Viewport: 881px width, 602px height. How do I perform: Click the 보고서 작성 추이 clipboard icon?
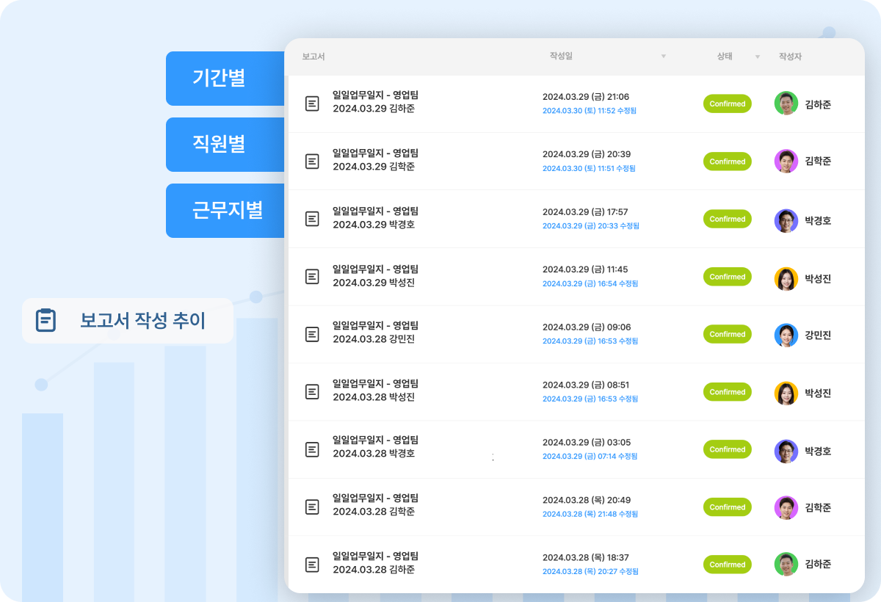(x=46, y=320)
